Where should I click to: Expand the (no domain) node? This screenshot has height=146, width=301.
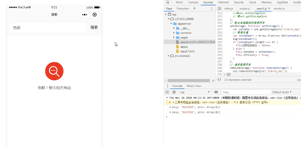[168, 56]
